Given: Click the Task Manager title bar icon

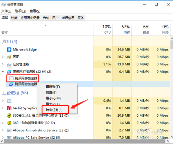Looking at the screenshot, I should (x=3, y=4).
